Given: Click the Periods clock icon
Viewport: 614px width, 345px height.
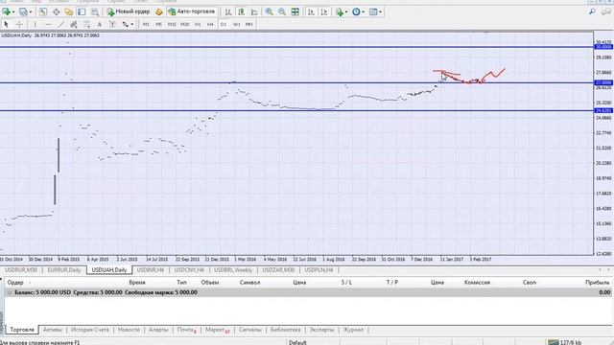Looking at the screenshot, I should pyautogui.click(x=356, y=12).
